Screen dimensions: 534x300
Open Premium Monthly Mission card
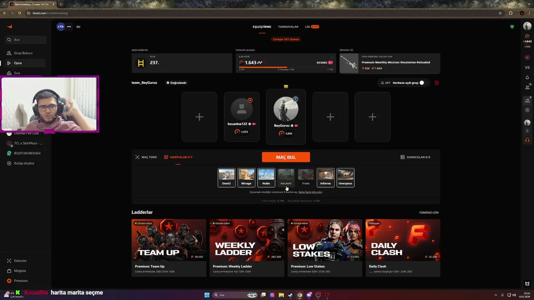[x=390, y=63]
